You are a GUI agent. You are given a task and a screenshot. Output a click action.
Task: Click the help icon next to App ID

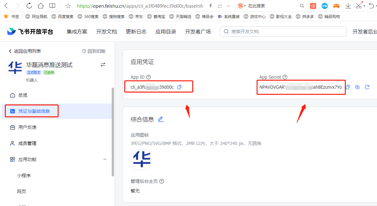(x=149, y=77)
